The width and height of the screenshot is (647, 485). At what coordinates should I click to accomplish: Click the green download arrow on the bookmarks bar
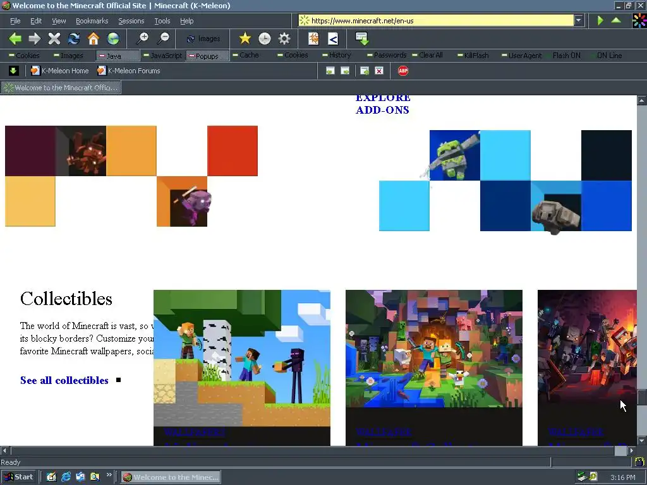[13, 71]
